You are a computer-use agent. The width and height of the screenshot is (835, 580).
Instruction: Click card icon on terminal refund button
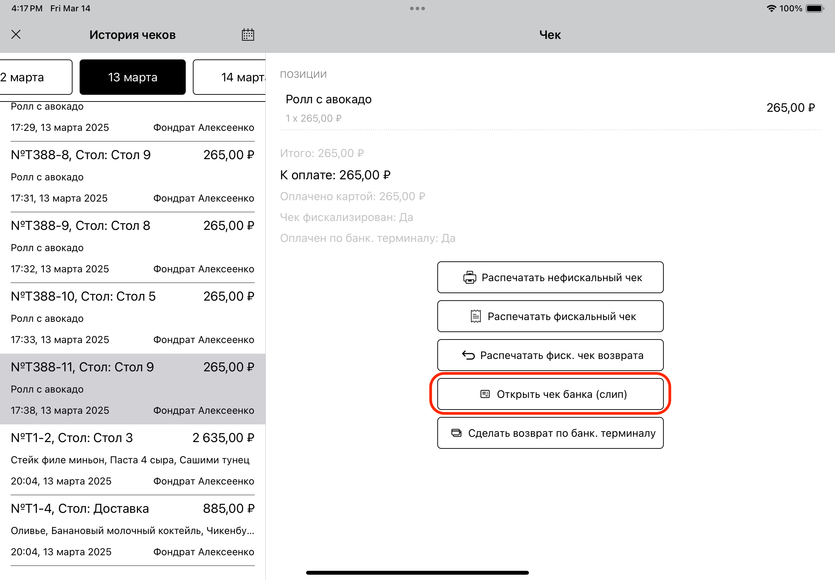[x=456, y=433]
